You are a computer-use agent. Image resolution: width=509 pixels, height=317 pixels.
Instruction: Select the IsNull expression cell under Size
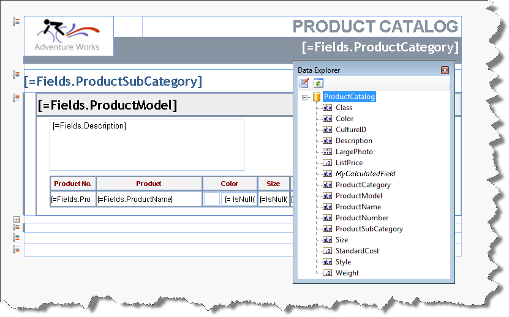[273, 200]
